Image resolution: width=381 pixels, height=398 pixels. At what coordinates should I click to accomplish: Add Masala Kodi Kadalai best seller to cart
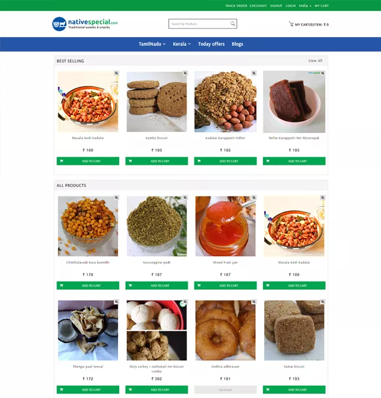88,161
